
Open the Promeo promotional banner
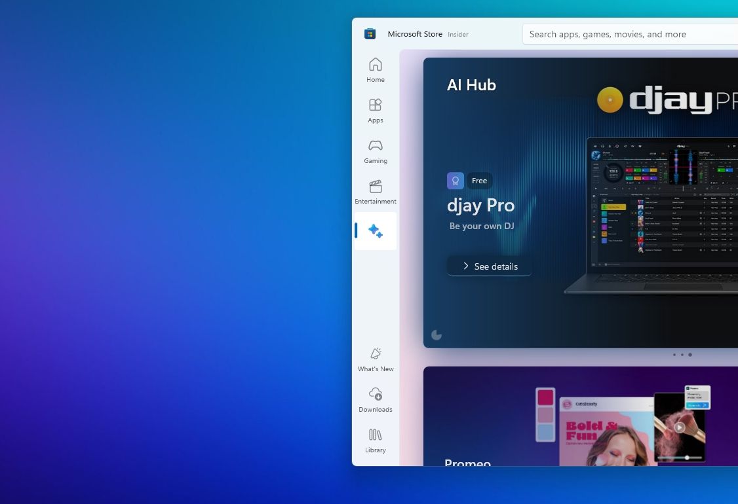[x=581, y=416]
